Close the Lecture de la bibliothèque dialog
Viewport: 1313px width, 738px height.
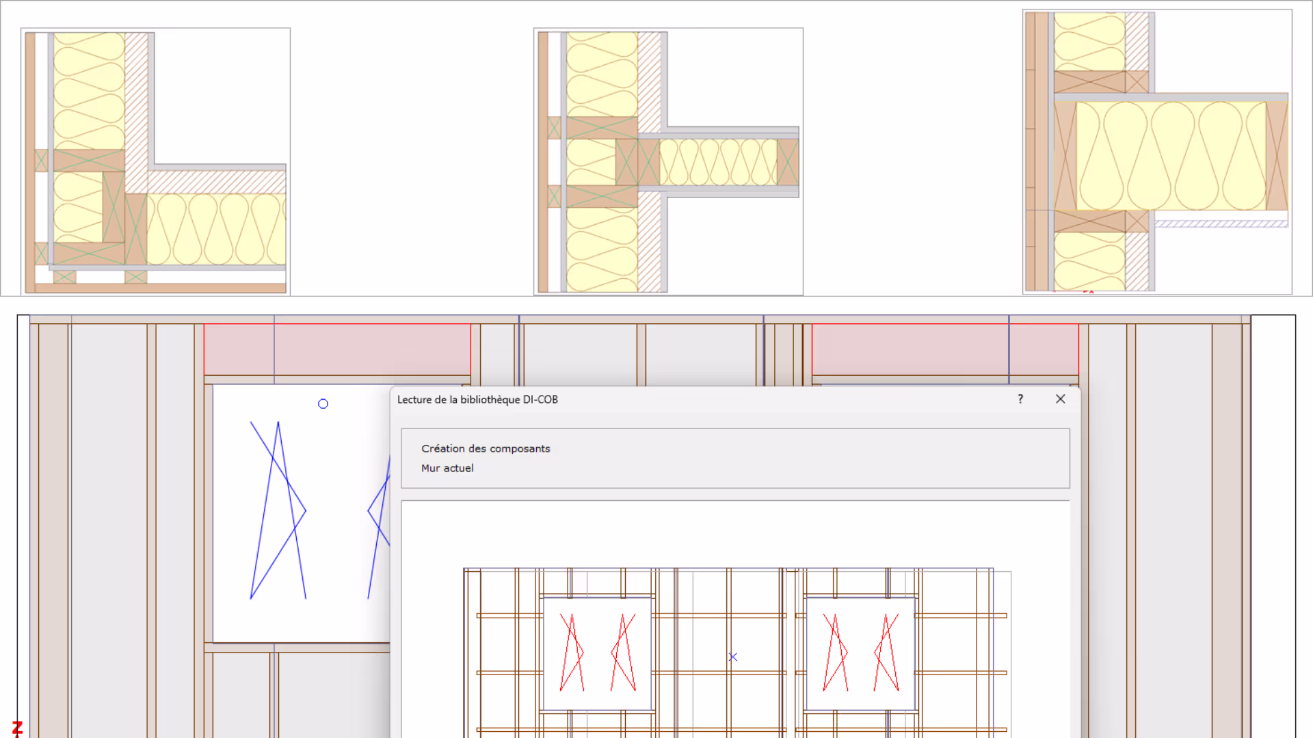click(1060, 399)
